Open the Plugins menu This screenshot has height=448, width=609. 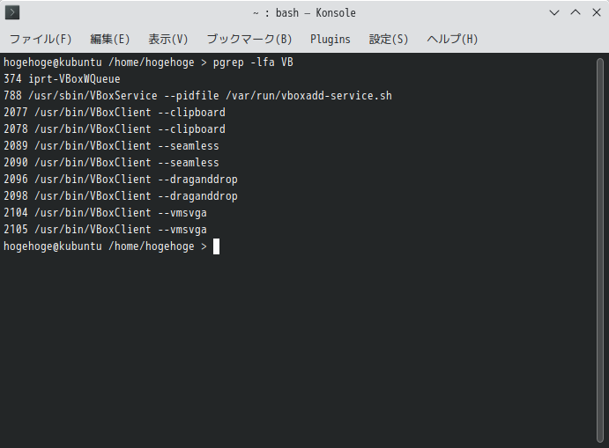pos(330,40)
